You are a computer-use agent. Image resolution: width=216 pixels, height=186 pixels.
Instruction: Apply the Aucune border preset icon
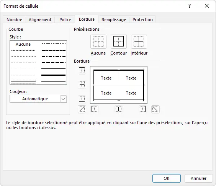pyautogui.click(x=98, y=42)
